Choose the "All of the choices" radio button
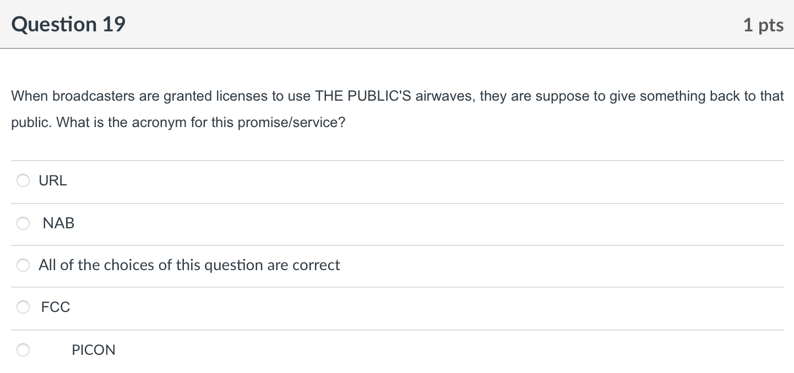The width and height of the screenshot is (794, 373). 23,265
